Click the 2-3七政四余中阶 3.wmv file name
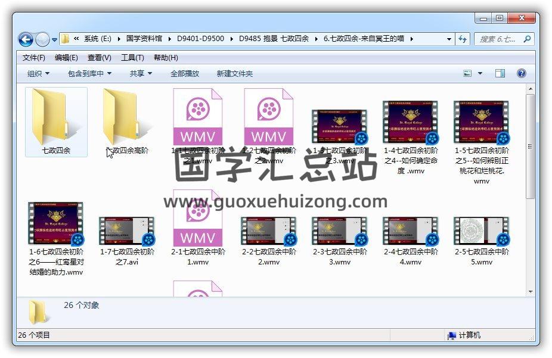This screenshot has height=358, width=552. point(339,257)
